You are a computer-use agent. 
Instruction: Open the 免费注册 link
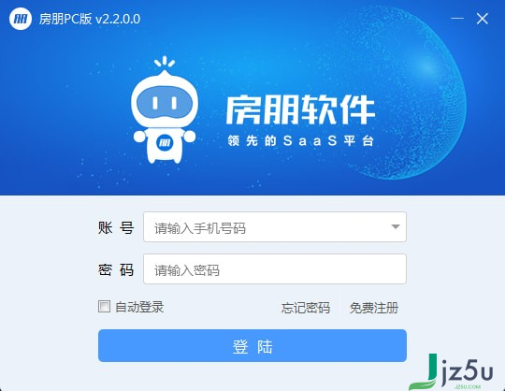click(x=374, y=308)
